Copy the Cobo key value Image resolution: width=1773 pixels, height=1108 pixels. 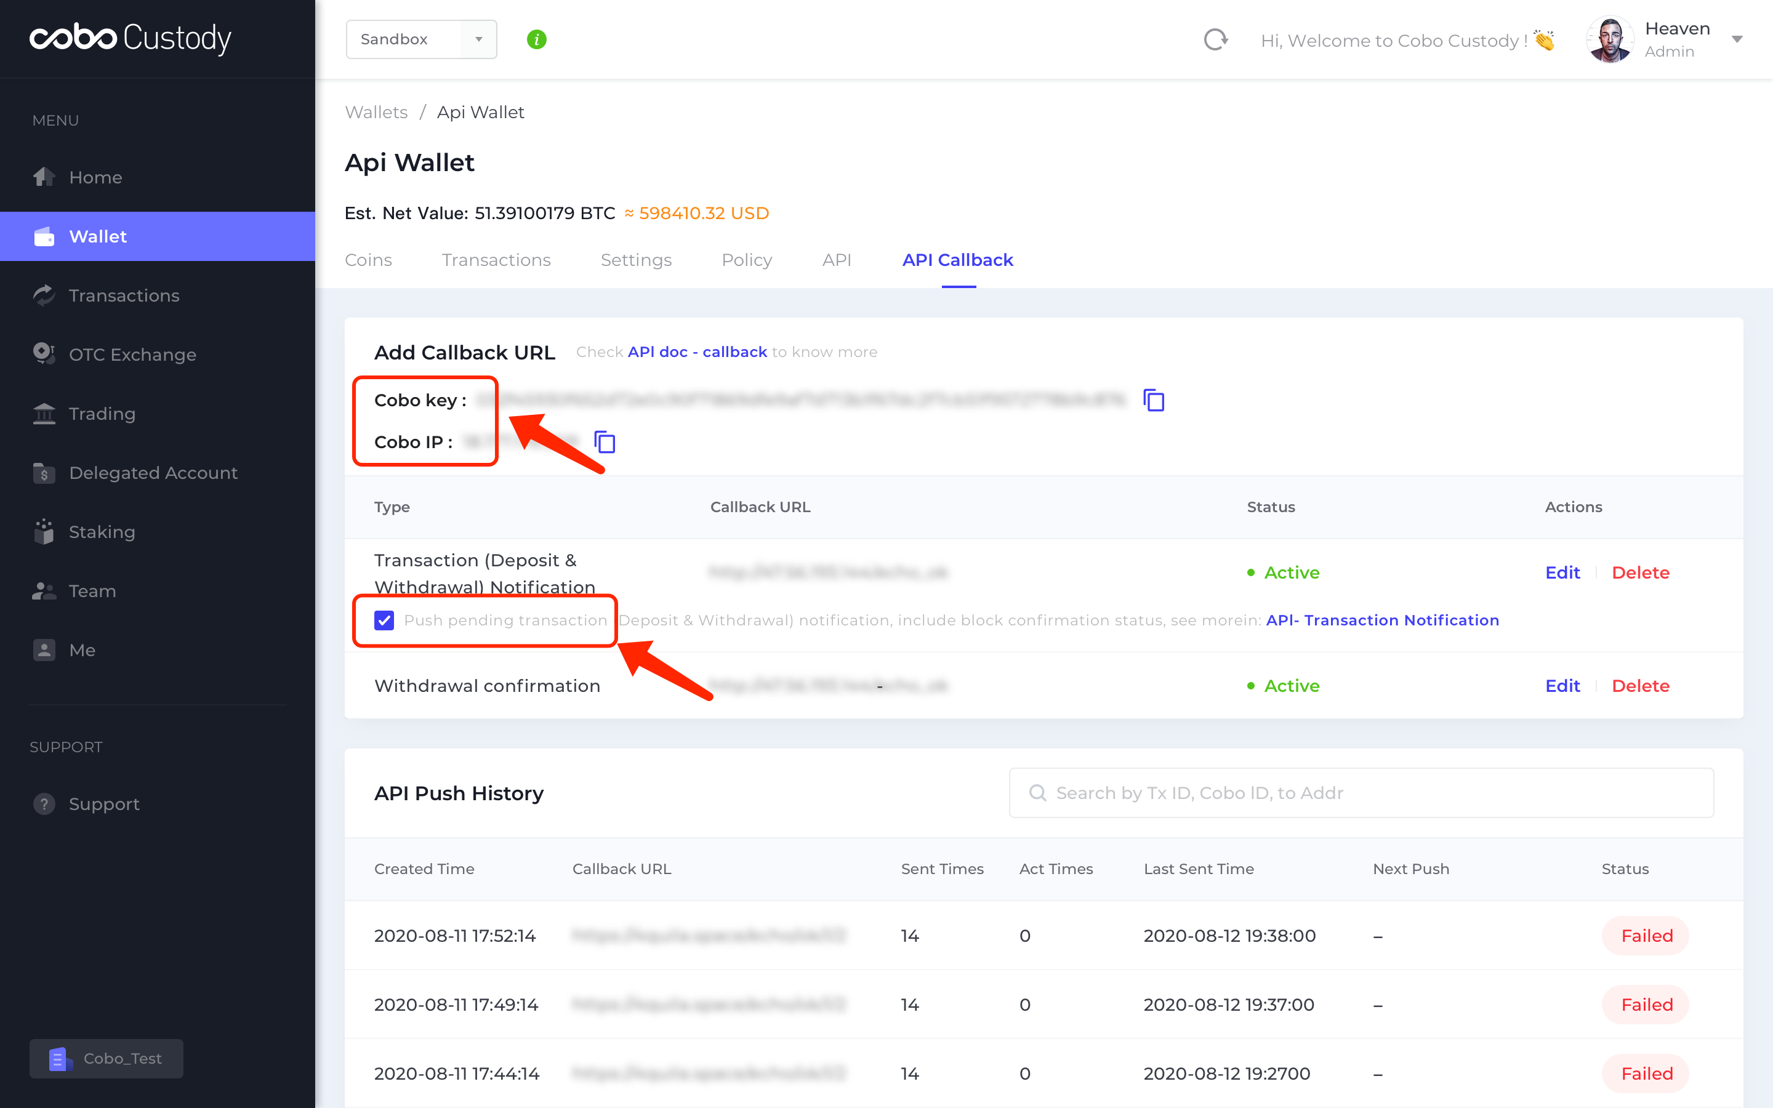tap(1153, 400)
